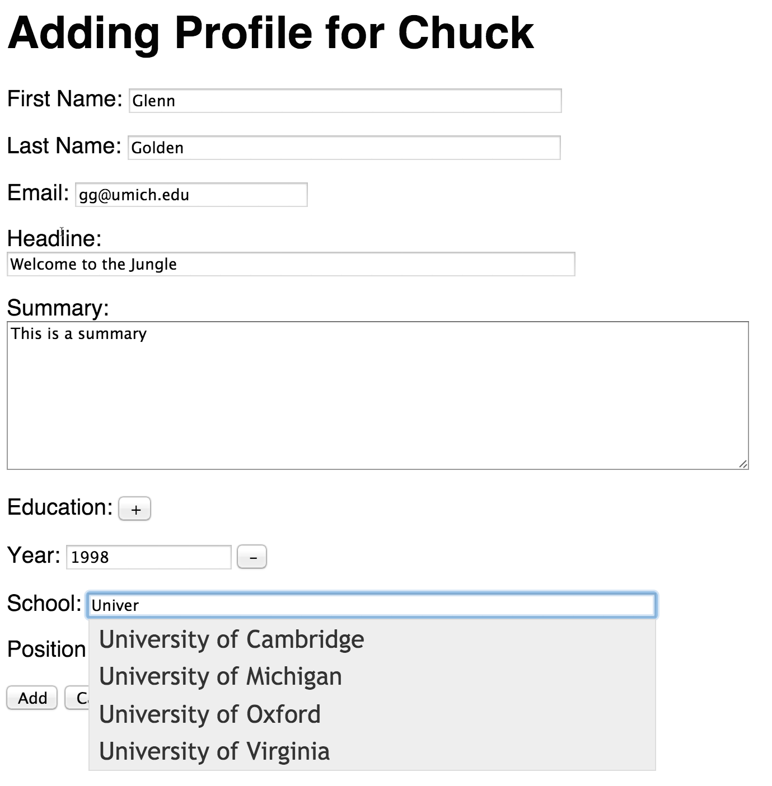Click the Add button
Viewport: 772px width, 786px height.
pyautogui.click(x=32, y=698)
